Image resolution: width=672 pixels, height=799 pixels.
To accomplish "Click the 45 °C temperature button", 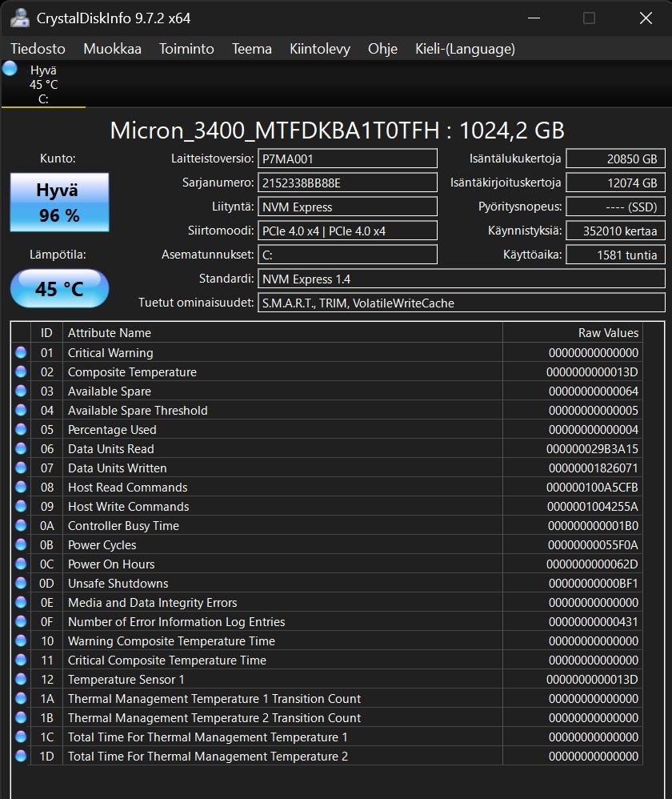I will tap(59, 289).
